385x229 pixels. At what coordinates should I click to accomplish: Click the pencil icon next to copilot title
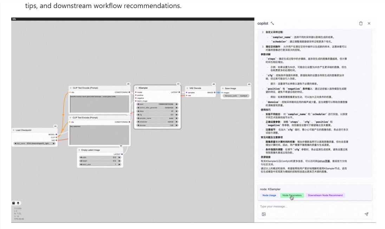(272, 23)
